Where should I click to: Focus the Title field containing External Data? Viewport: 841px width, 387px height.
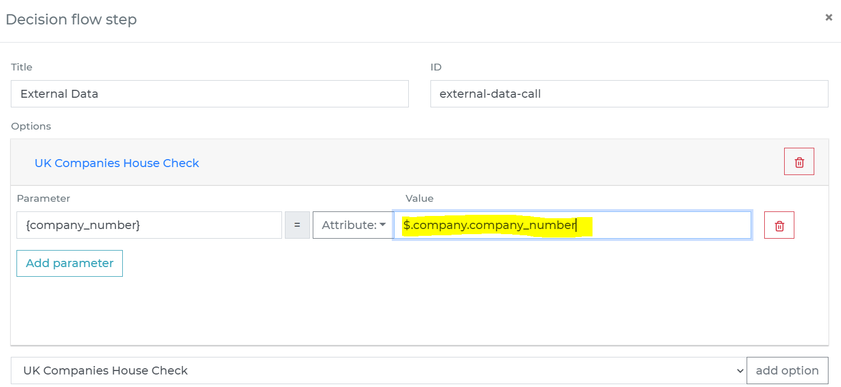(209, 94)
